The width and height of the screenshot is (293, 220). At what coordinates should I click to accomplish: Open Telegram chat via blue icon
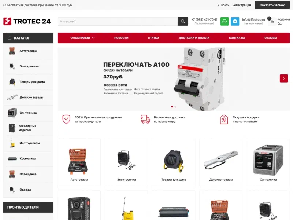(x=235, y=21)
